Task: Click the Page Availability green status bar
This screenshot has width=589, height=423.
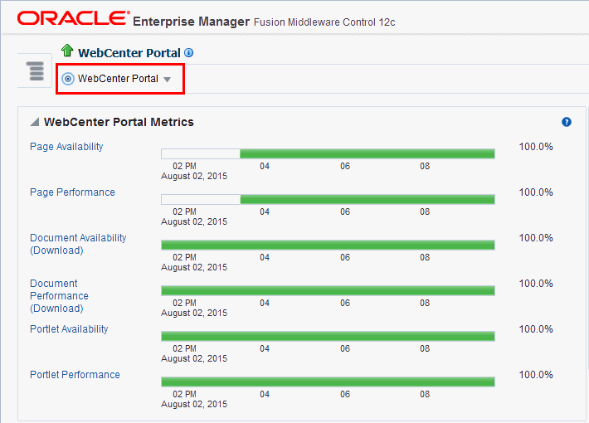Action: (367, 153)
